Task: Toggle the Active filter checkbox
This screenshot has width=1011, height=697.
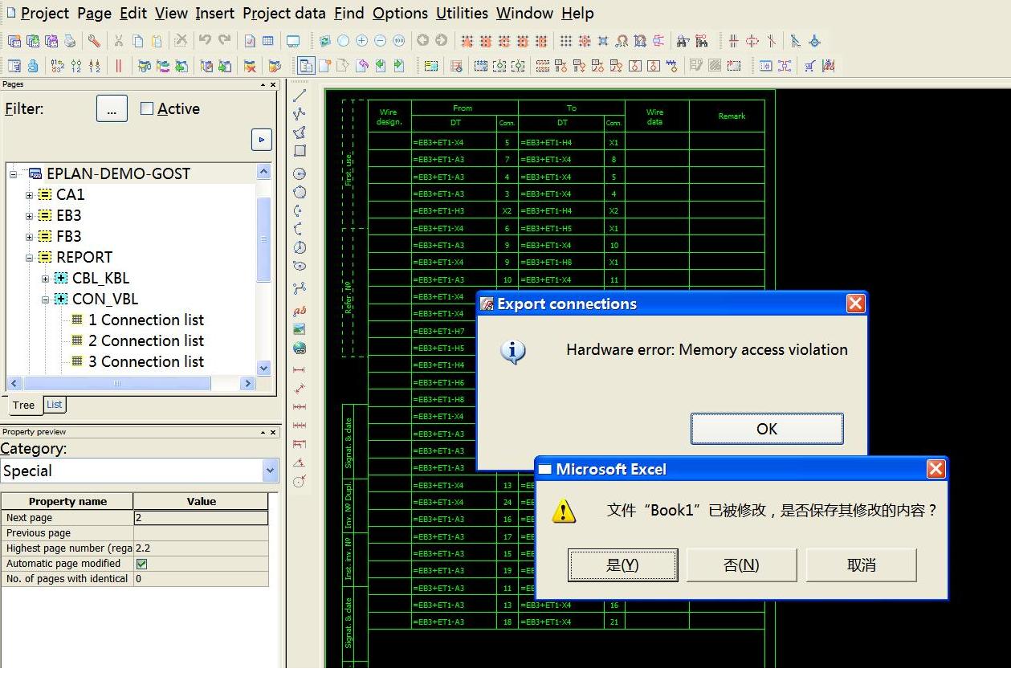Action: click(147, 108)
